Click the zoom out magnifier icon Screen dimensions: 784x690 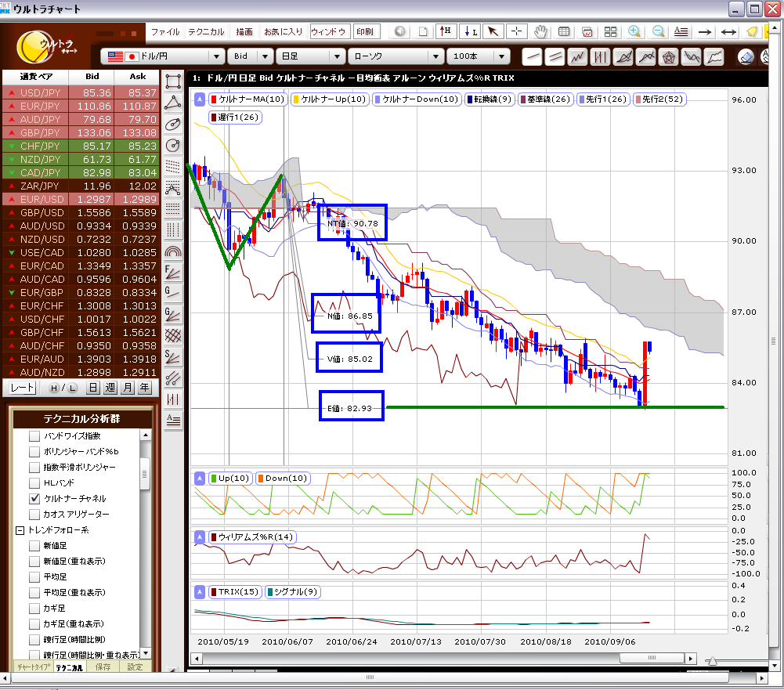coord(658,31)
